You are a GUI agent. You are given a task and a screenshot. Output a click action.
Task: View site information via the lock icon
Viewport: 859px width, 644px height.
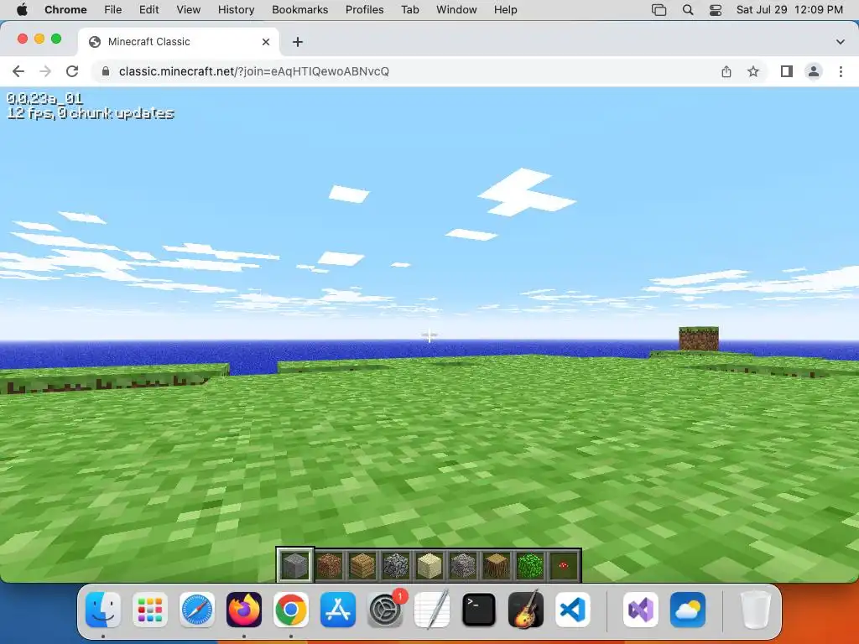point(107,71)
